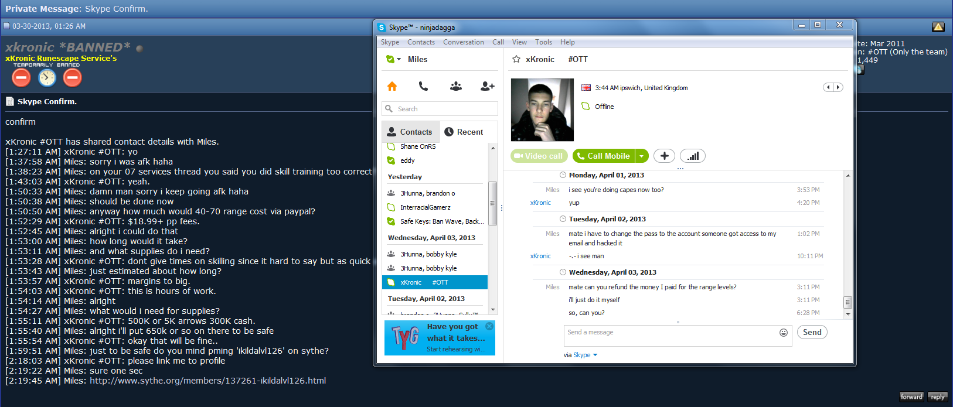Open the via Skype messaging dropdown
The image size is (953, 407).
584,355
